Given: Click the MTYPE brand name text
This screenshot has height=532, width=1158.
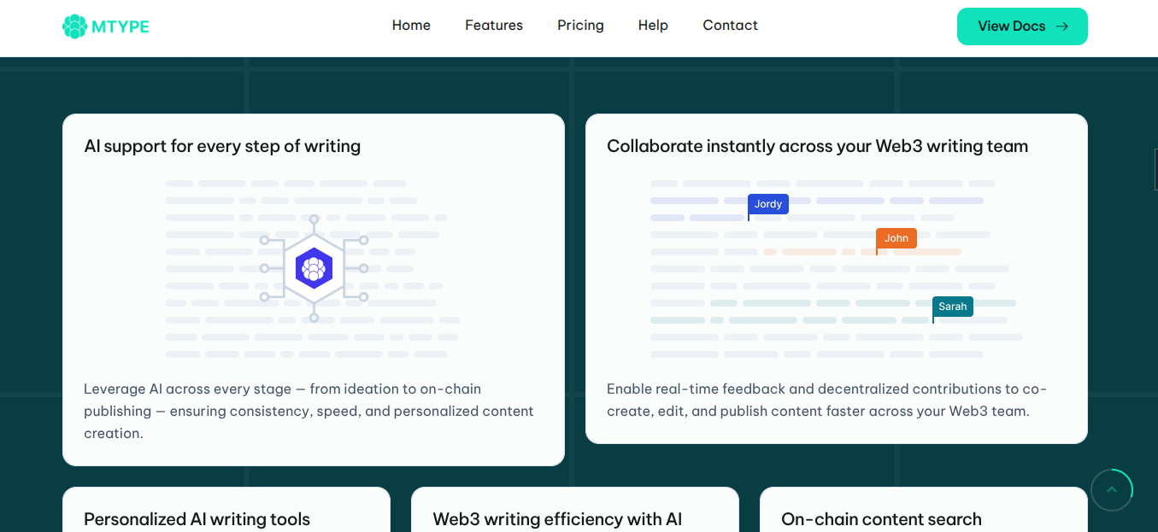Looking at the screenshot, I should [x=121, y=26].
